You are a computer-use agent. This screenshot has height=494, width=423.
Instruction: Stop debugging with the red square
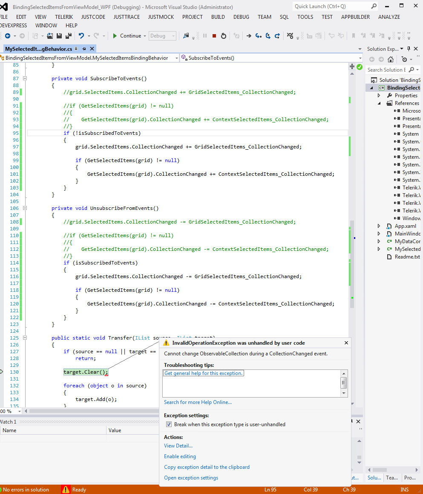point(214,36)
